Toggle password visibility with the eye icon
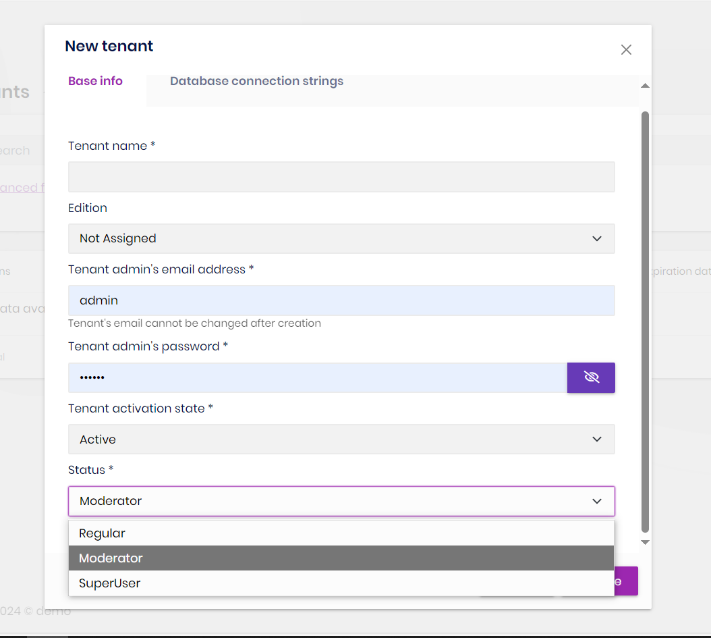711x638 pixels. click(x=591, y=377)
